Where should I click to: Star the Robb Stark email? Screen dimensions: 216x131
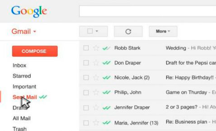point(96,48)
